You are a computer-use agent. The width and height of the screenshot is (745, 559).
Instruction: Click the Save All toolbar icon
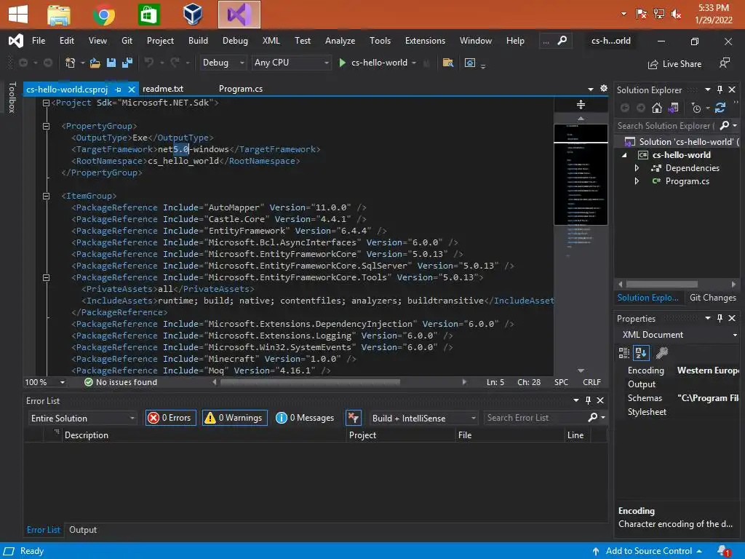[127, 63]
